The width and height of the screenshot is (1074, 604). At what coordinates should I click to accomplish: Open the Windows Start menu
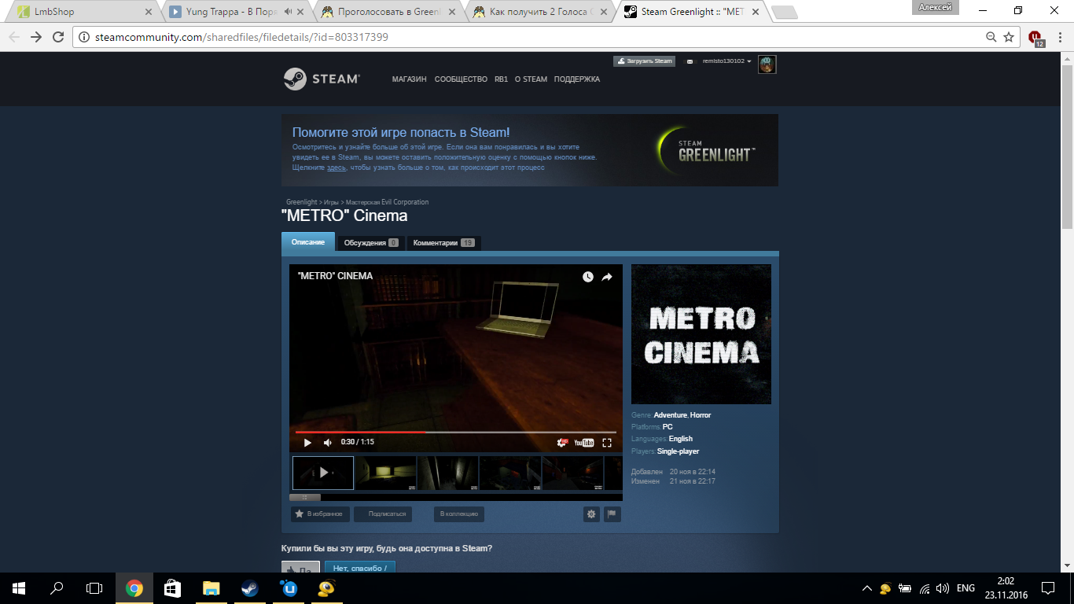pos(19,588)
